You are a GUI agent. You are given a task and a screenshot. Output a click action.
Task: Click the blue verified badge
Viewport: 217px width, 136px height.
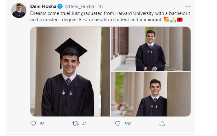[x=60, y=6]
